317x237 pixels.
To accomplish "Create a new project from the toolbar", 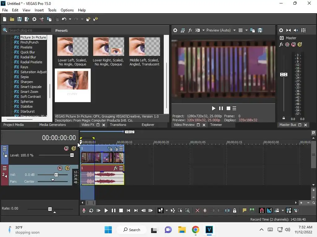I will tap(5, 19).
